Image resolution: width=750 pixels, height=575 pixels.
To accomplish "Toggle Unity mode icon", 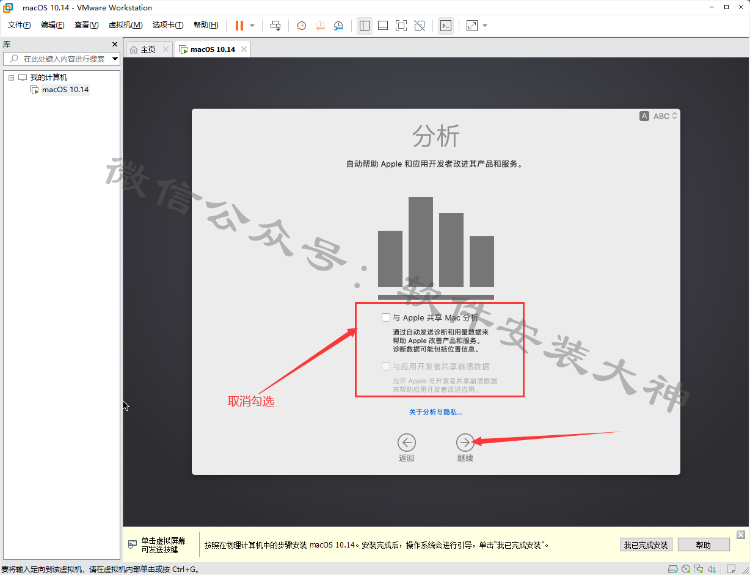I will pyautogui.click(x=420, y=26).
